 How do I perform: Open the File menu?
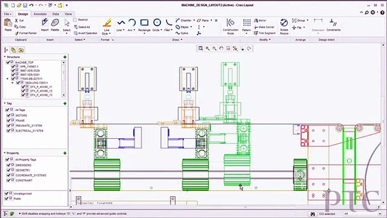pos(8,14)
